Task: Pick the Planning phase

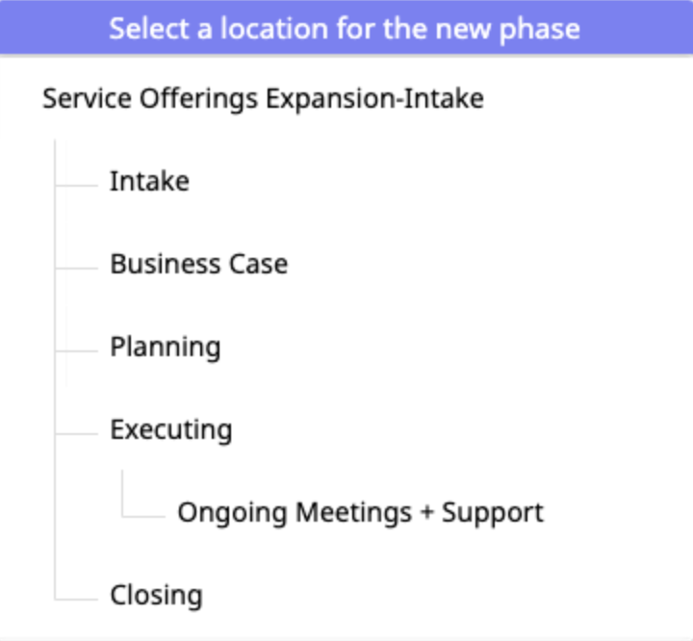Action: point(165,346)
